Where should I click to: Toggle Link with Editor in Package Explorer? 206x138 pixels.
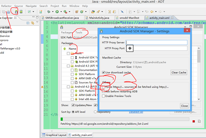point(33,23)
